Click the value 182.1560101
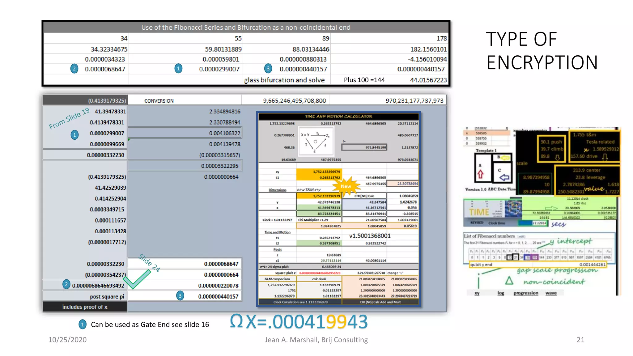The image size is (633, 356). click(428, 49)
